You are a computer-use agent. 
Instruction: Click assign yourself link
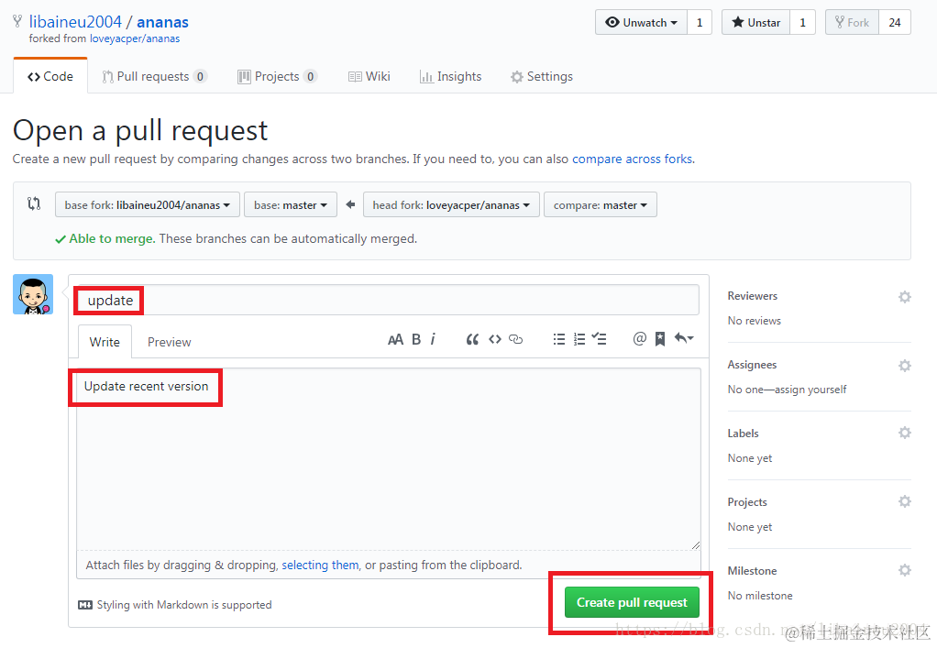point(810,390)
